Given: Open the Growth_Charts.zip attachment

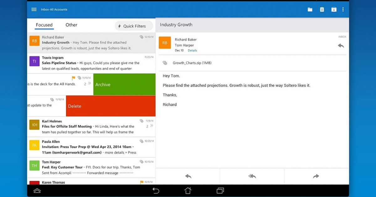Looking at the screenshot, I should coord(192,63).
